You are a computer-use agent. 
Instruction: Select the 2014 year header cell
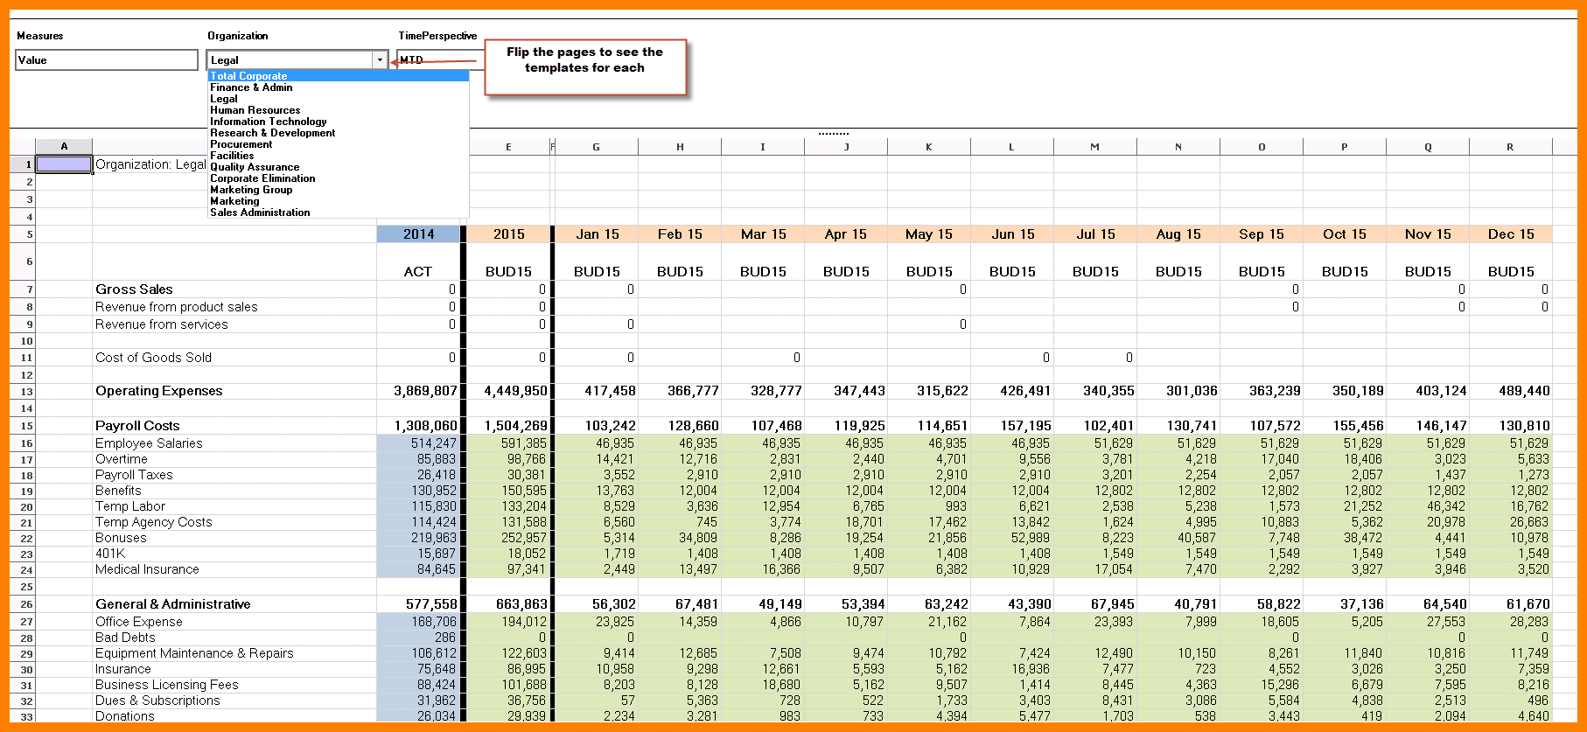coord(418,234)
